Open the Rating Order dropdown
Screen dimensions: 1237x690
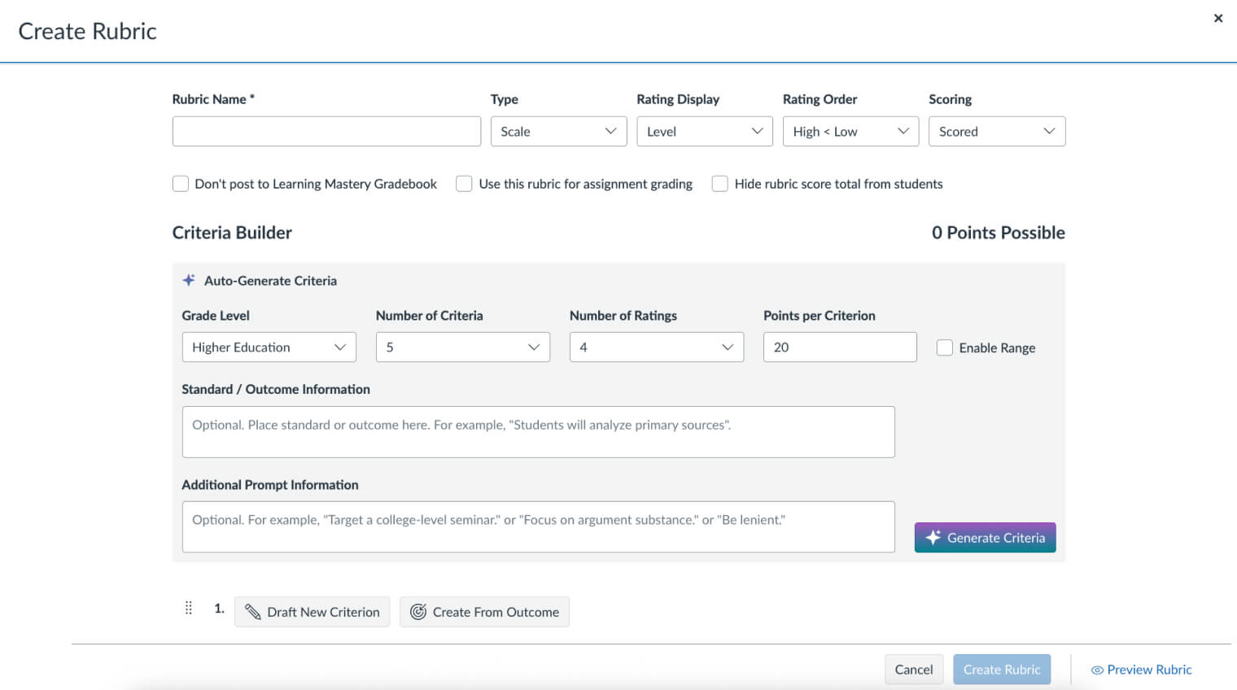click(x=850, y=132)
